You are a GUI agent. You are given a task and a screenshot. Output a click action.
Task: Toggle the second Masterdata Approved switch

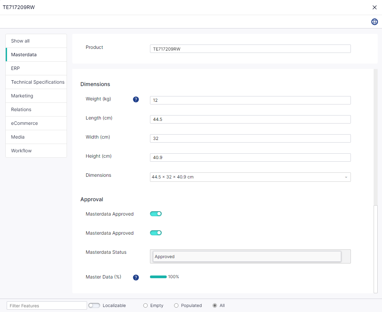tap(156, 233)
